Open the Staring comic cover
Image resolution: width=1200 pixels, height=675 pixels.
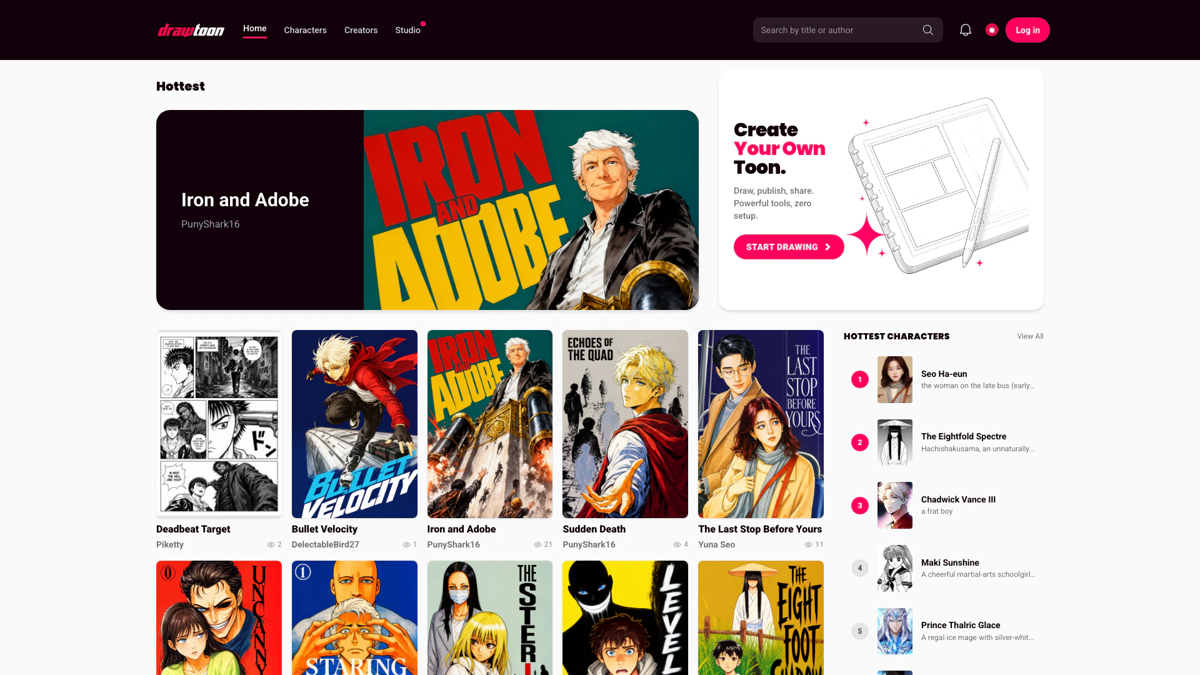tap(354, 617)
